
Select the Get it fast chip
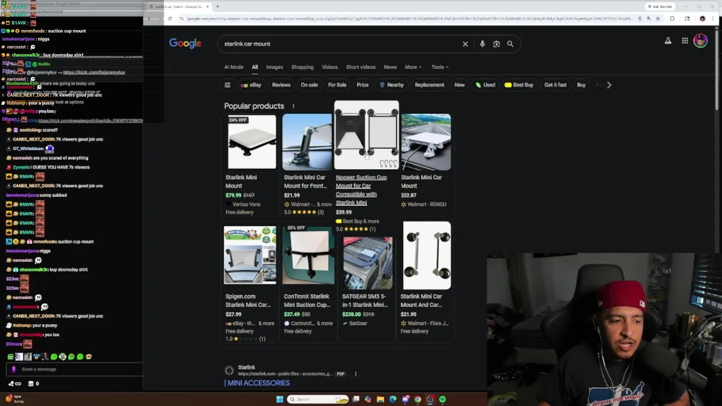click(555, 85)
